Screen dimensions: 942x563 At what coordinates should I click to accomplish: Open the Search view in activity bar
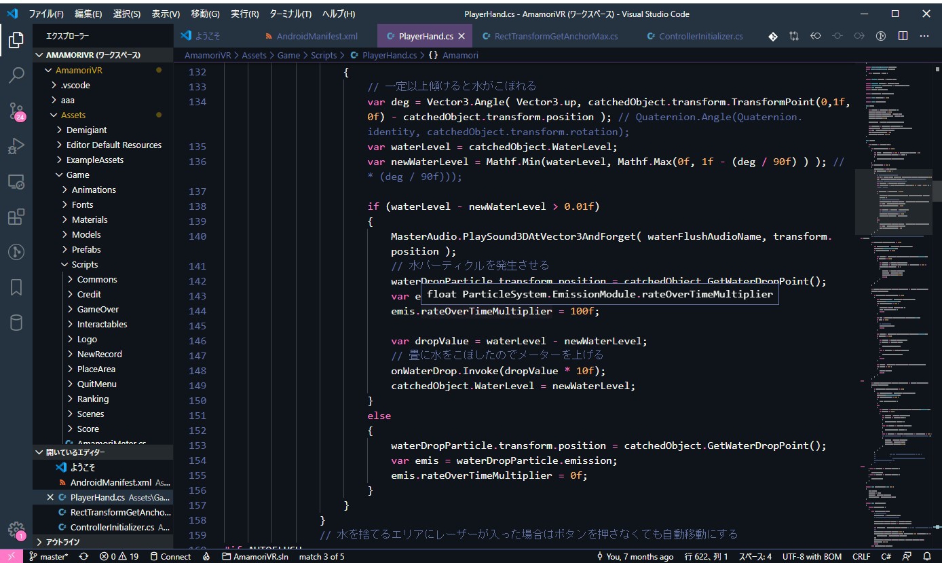pyautogui.click(x=16, y=75)
